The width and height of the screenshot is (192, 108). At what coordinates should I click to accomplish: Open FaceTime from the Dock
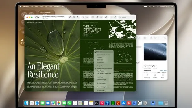tap(64, 103)
